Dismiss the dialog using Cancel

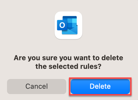pyautogui.click(x=37, y=87)
